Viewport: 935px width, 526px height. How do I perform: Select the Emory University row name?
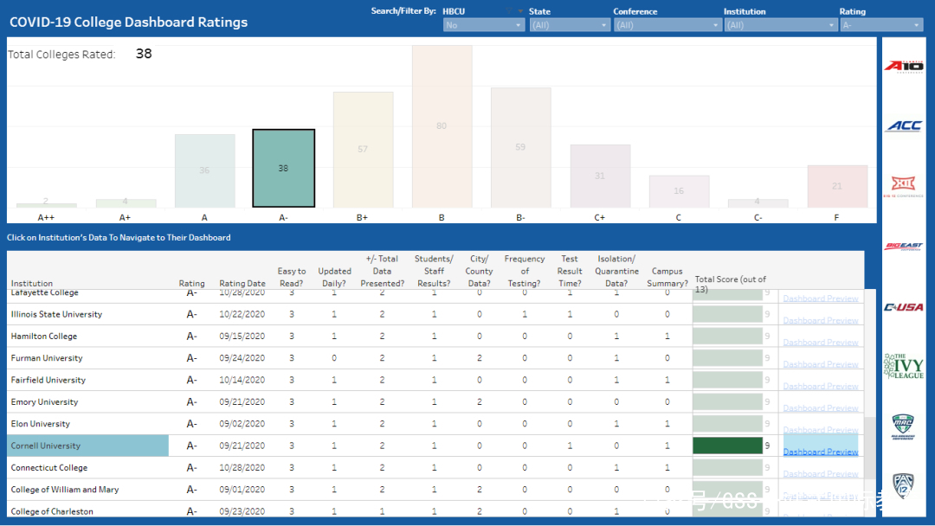(44, 402)
